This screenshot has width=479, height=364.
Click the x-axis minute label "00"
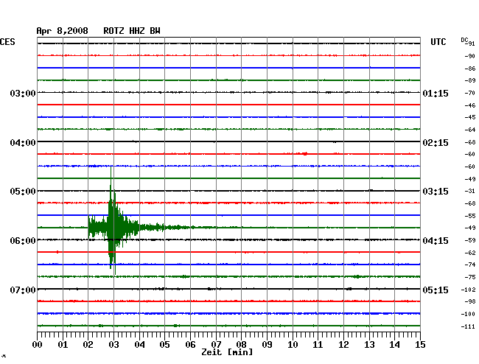pos(38,345)
